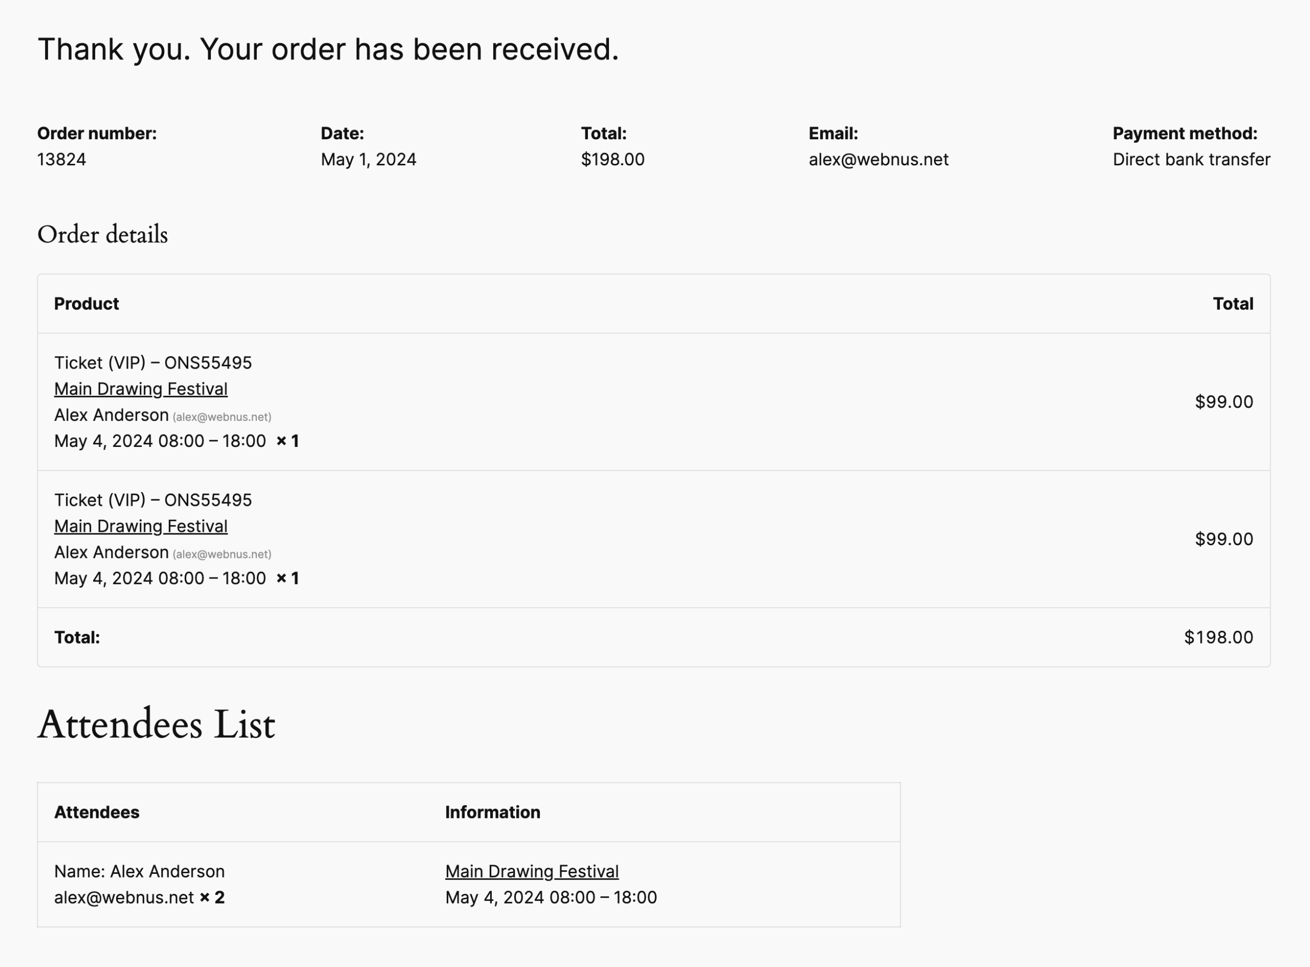Click the Total column header in Order details
This screenshot has width=1310, height=967.
coord(1232,304)
